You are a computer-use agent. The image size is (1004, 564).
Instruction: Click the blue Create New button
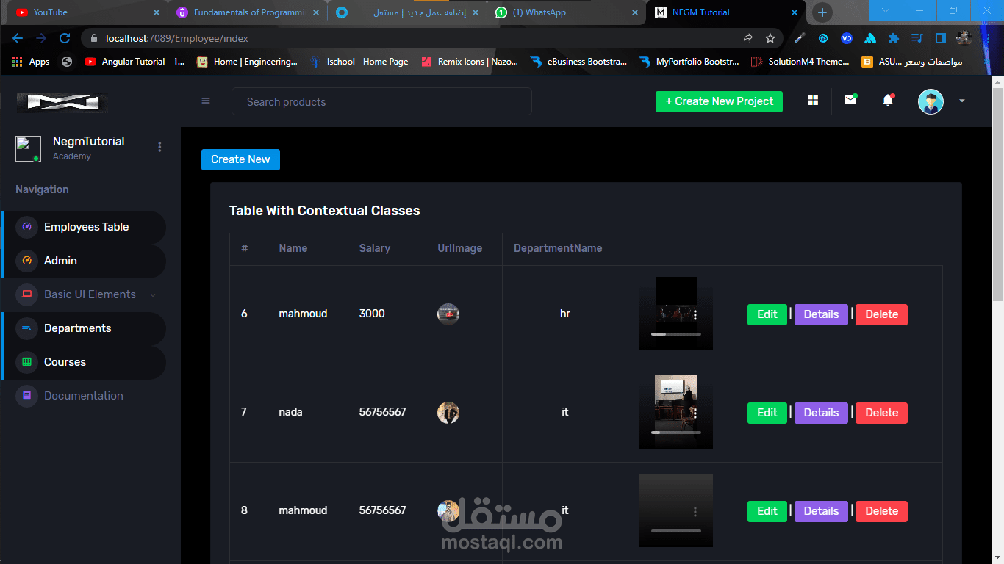click(x=240, y=159)
